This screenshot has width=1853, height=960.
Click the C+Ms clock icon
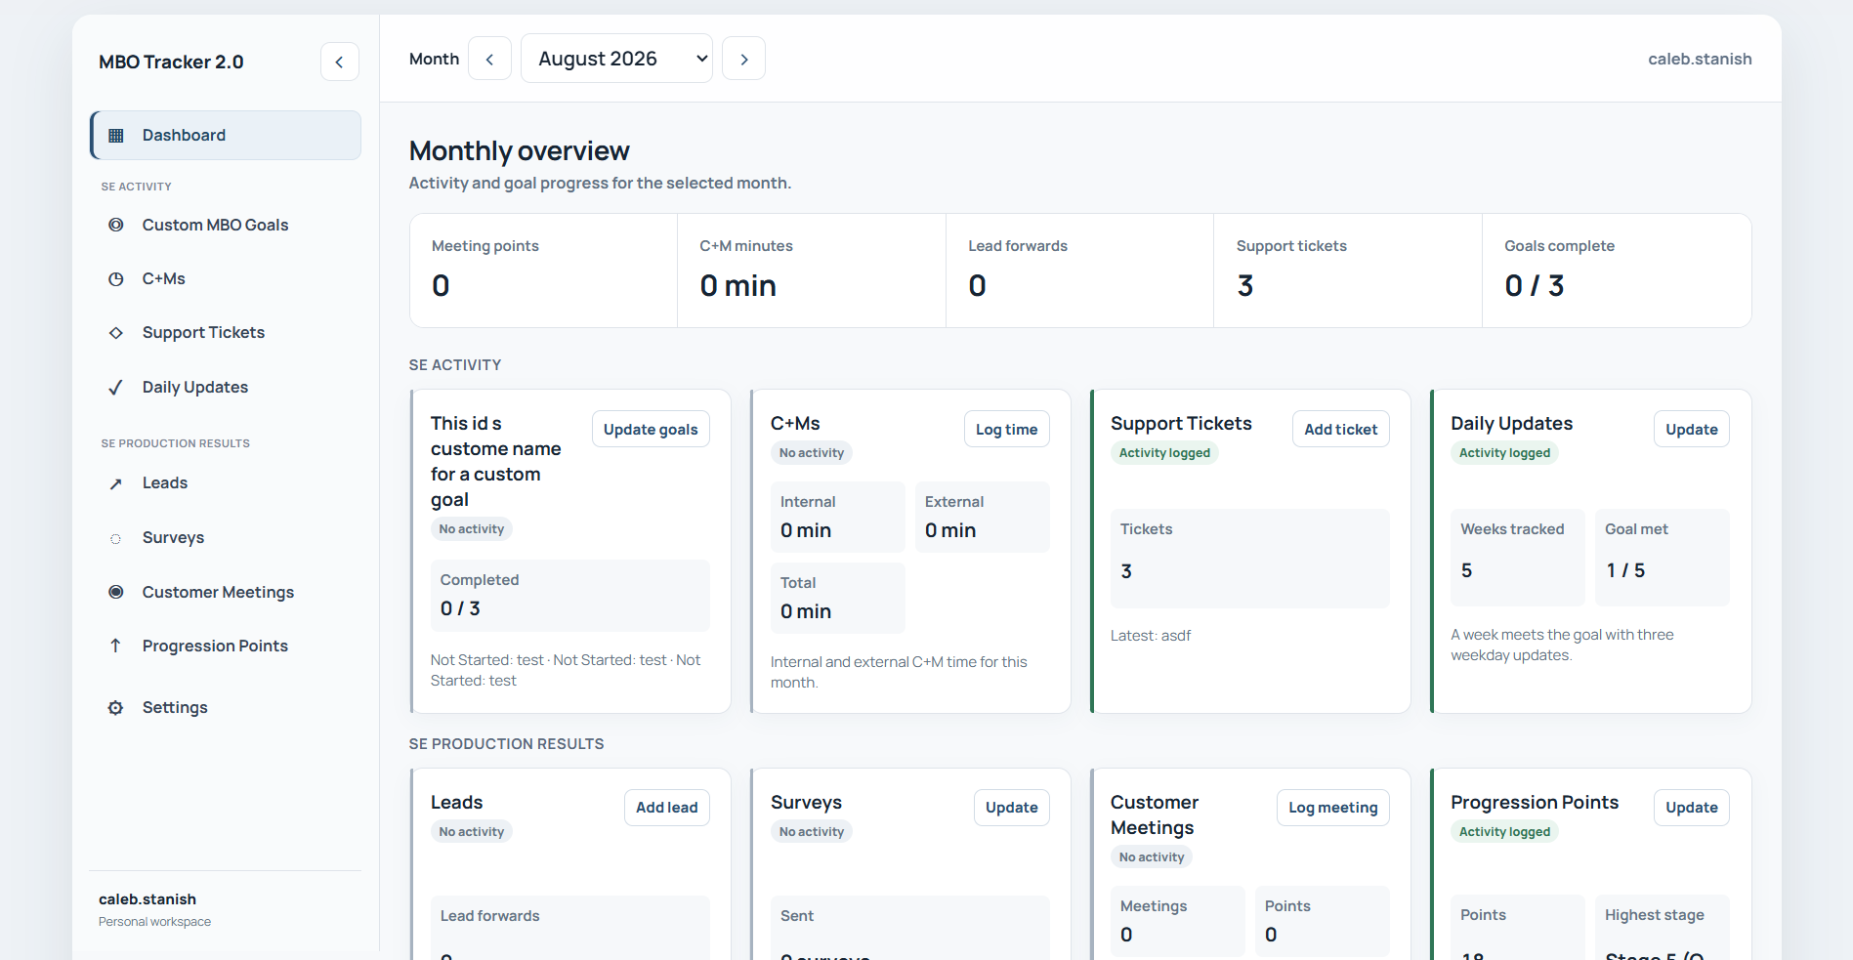(116, 279)
